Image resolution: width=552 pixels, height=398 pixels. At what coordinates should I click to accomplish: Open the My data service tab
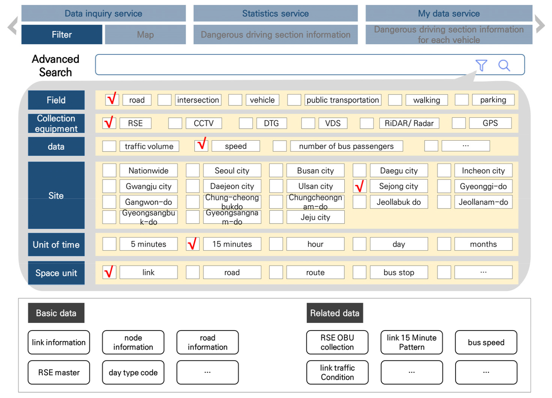449,14
